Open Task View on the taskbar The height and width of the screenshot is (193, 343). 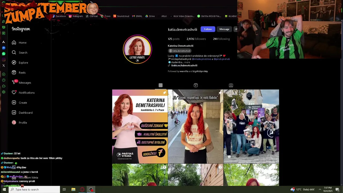point(64,190)
